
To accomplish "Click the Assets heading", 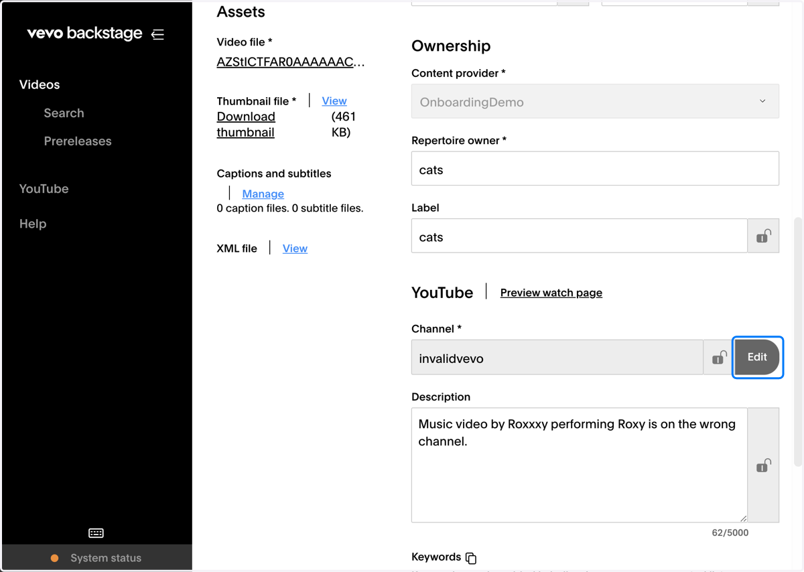I will pyautogui.click(x=241, y=11).
